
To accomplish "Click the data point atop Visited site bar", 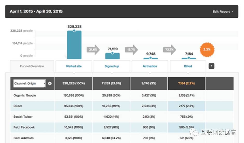I will click(74, 31).
